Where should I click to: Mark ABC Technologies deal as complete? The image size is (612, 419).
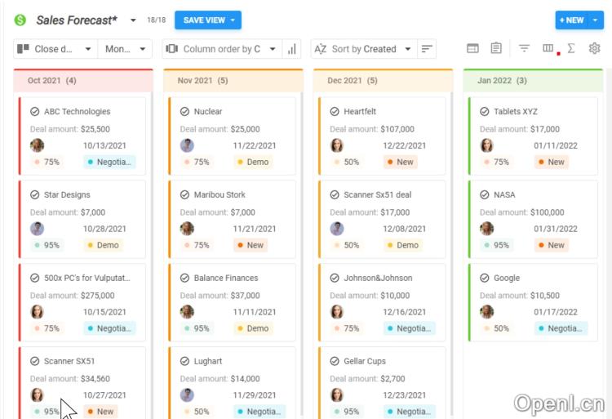35,112
